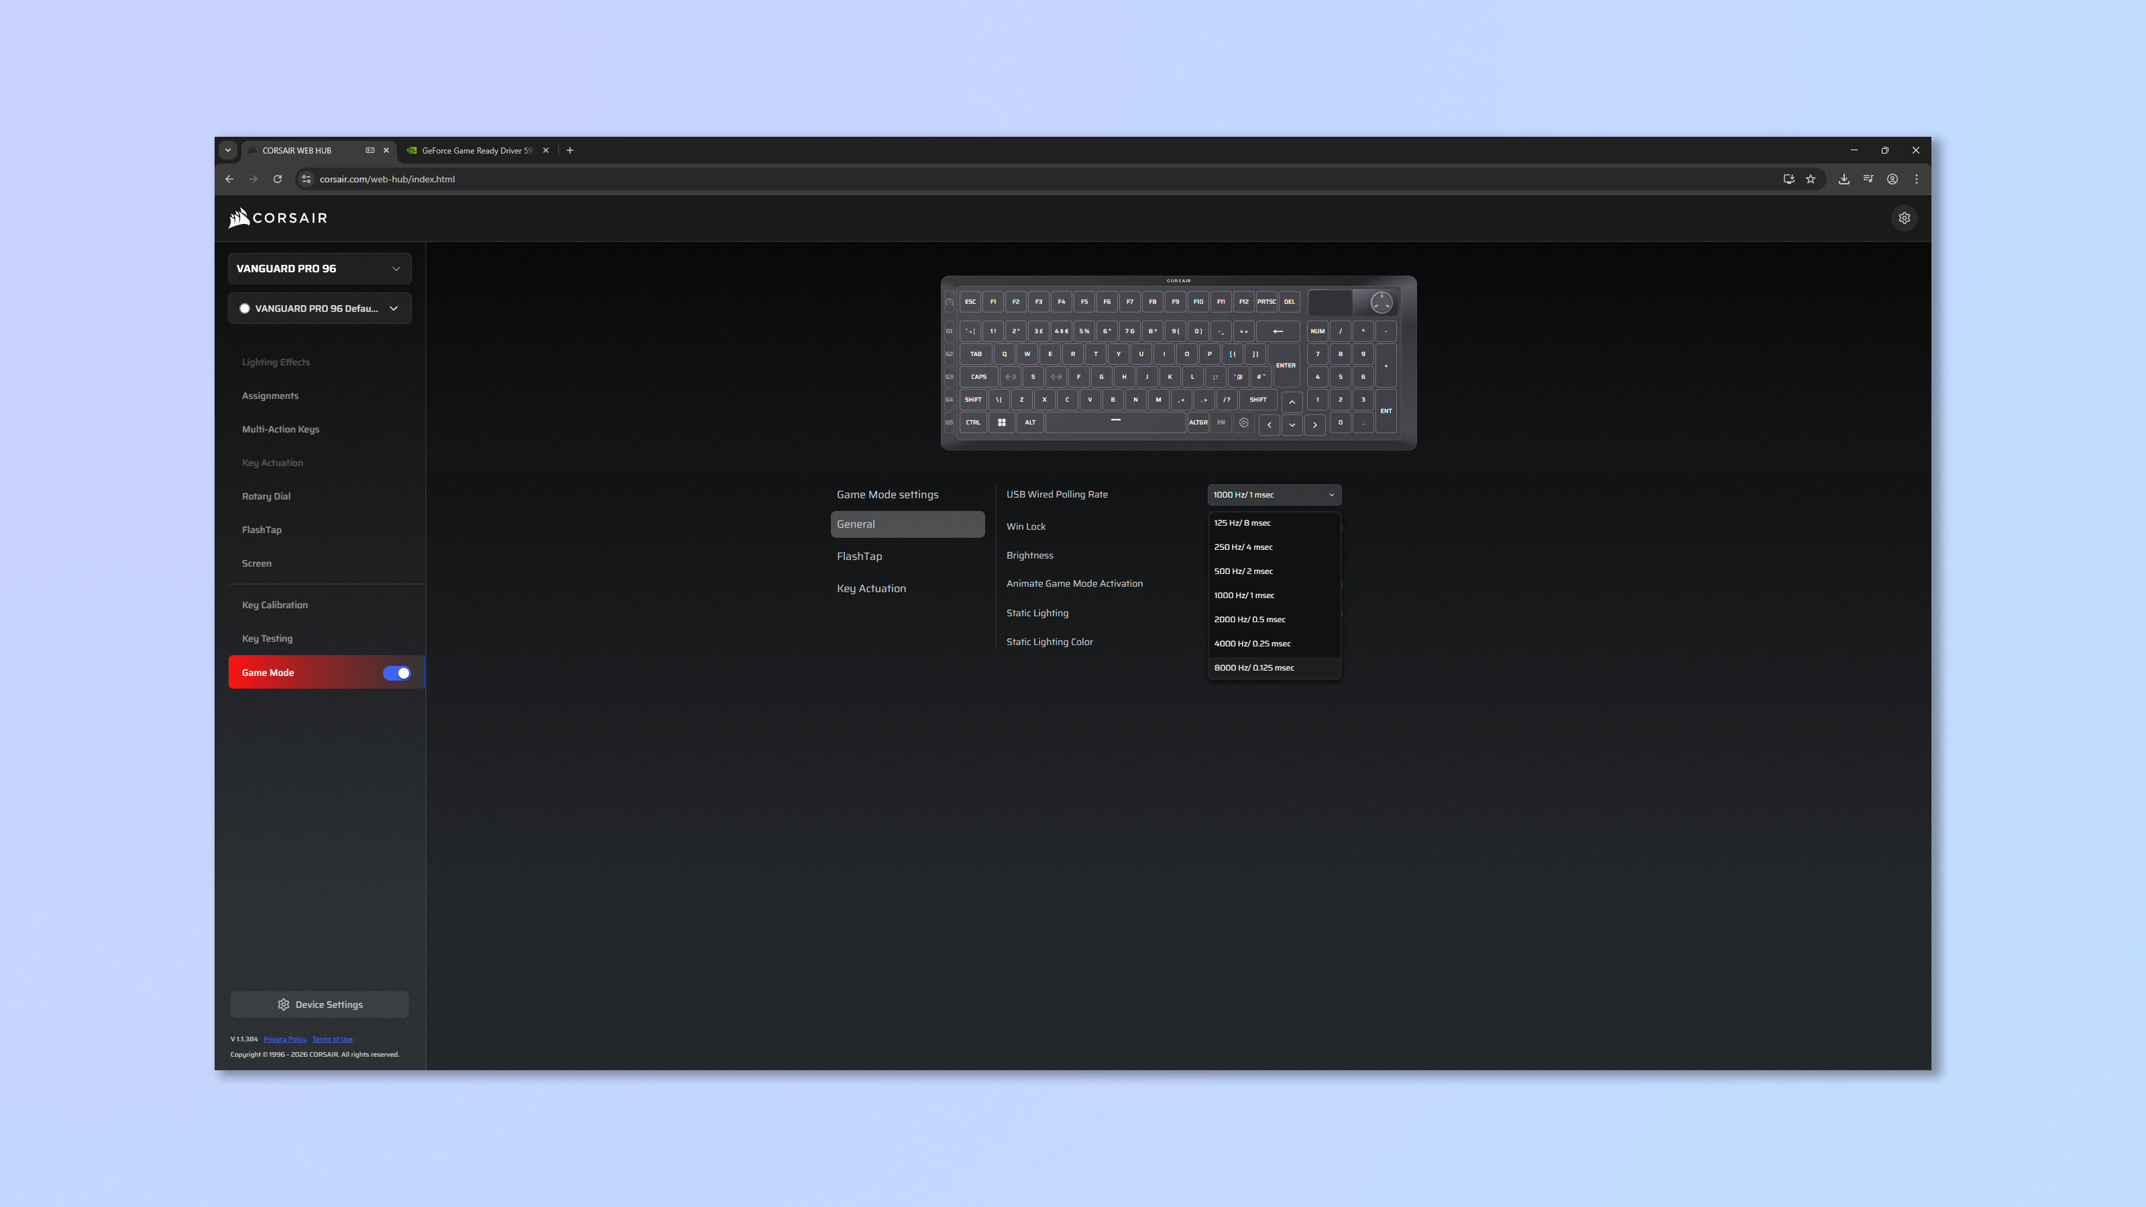Viewport: 2146px width, 1207px height.
Task: Select 8000 Hz/ 0.125 msec polling rate
Action: click(x=1254, y=667)
